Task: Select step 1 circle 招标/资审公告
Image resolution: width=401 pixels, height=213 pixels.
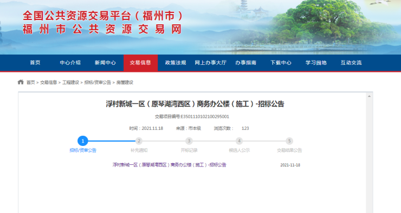Action: point(83,141)
